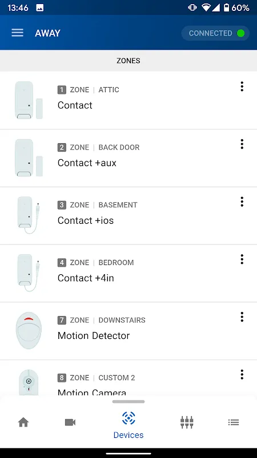This screenshot has width=257, height=458.
Task: Tap the Motion Camera device icon
Action: 29,382
